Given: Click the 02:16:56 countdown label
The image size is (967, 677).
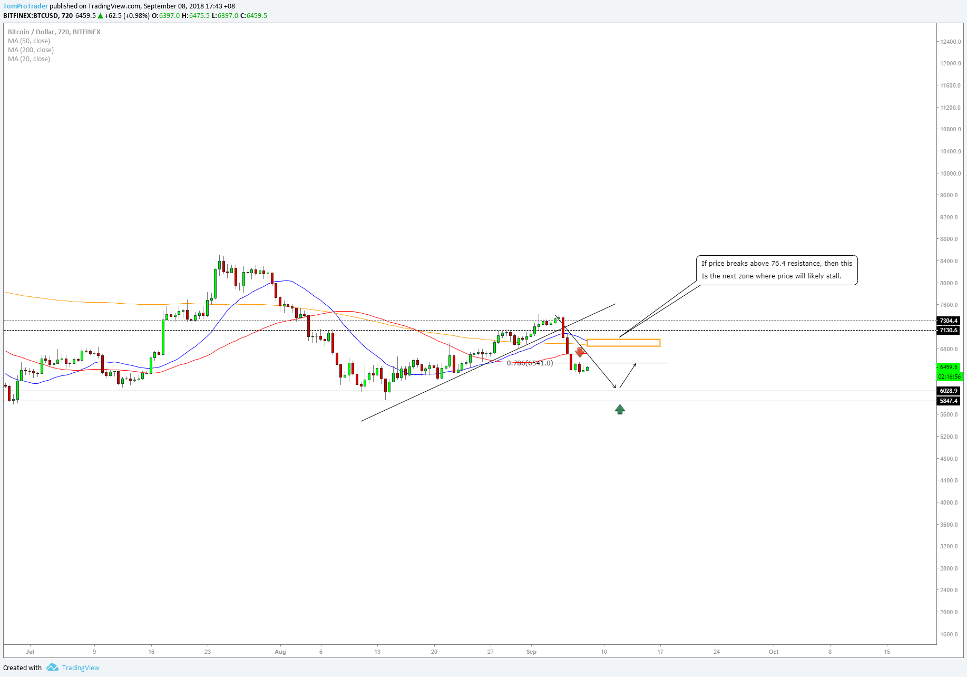Looking at the screenshot, I should coord(949,376).
